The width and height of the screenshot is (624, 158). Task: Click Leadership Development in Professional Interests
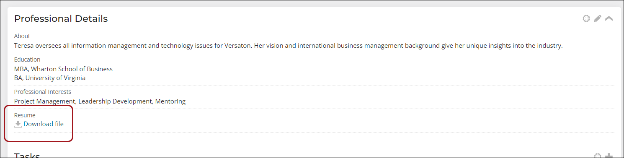116,101
